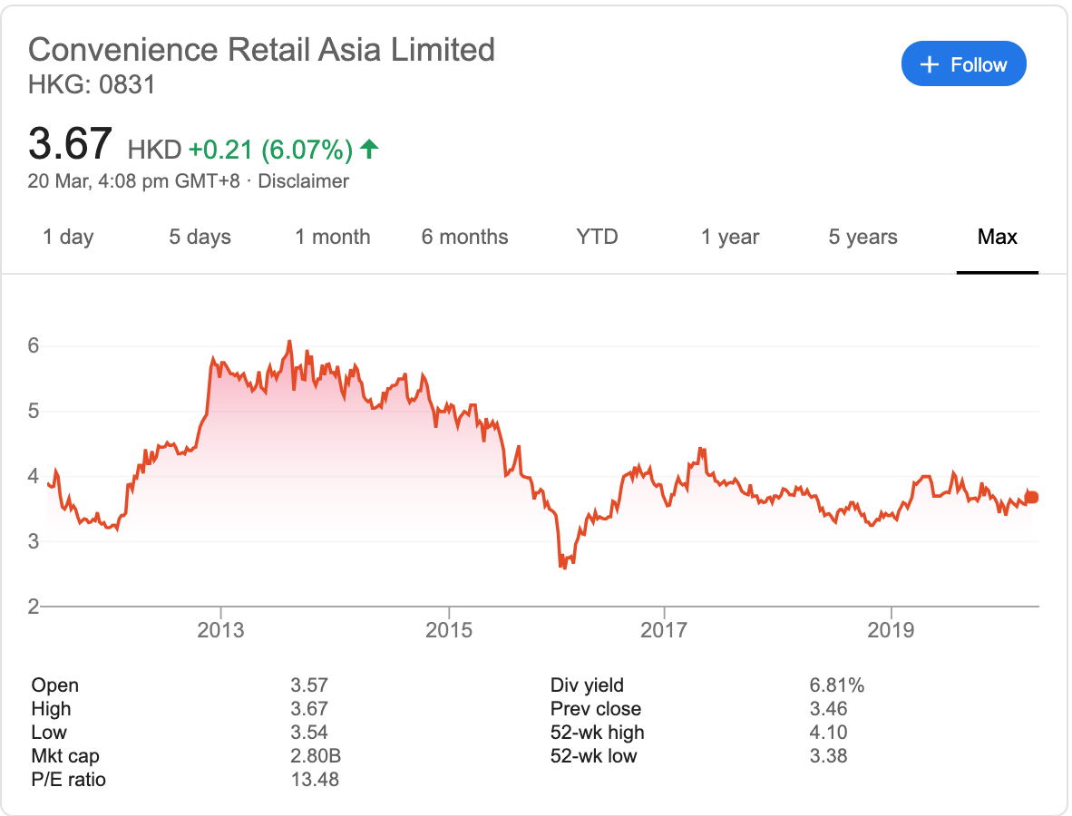Click the Low value 3.54
This screenshot has height=816, width=1072.
309,732
